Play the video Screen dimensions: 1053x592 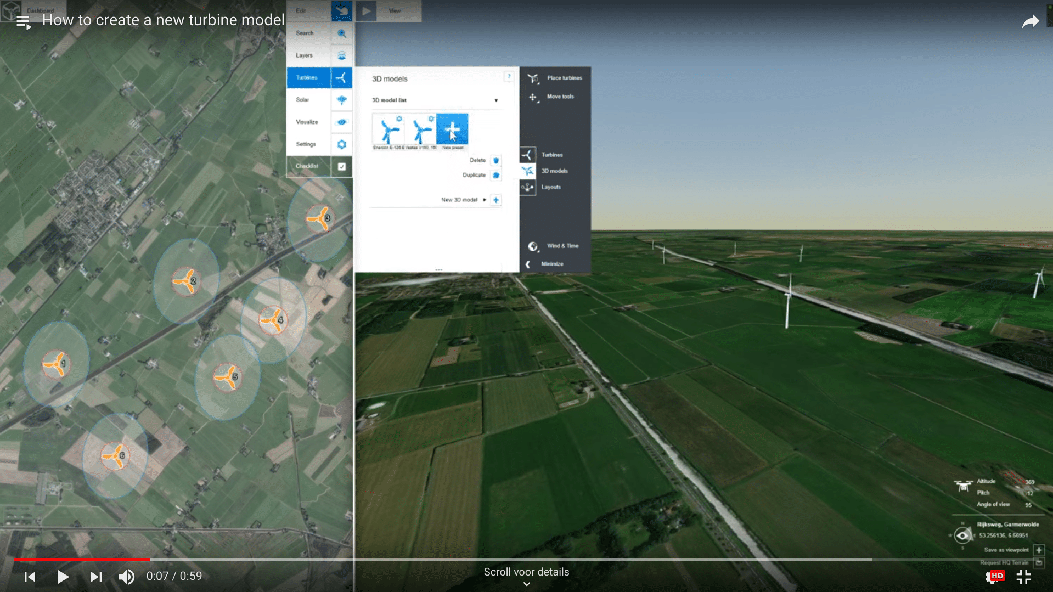[x=63, y=577]
